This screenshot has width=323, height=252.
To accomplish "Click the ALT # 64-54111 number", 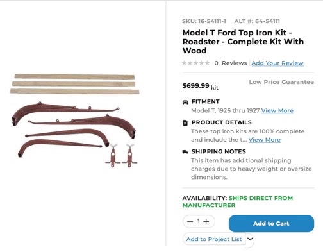I will pyautogui.click(x=267, y=21).
